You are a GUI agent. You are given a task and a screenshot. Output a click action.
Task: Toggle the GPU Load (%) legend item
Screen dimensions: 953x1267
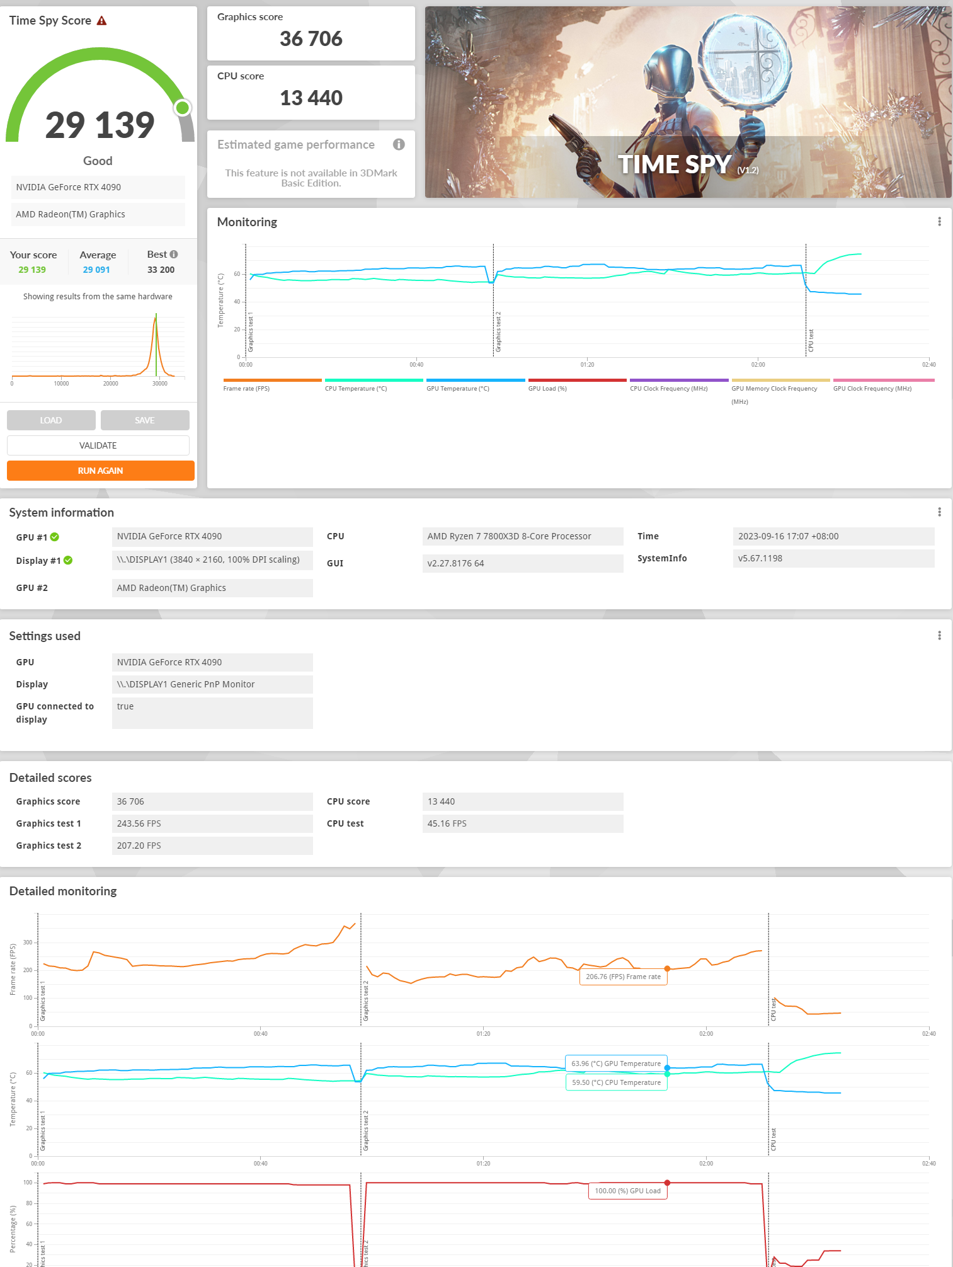[577, 384]
